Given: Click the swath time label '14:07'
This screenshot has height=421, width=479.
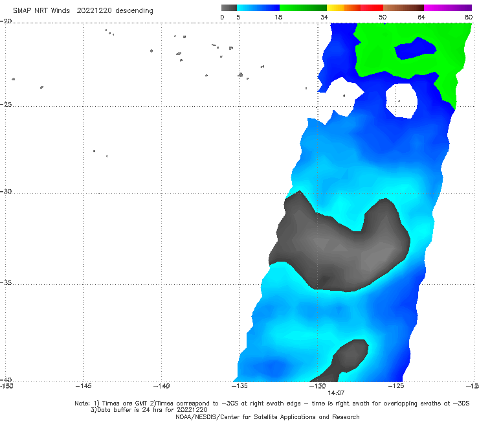Looking at the screenshot, I should 336,393.
